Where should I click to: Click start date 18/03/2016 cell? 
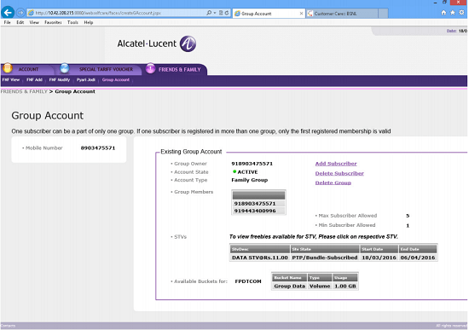pos(379,258)
